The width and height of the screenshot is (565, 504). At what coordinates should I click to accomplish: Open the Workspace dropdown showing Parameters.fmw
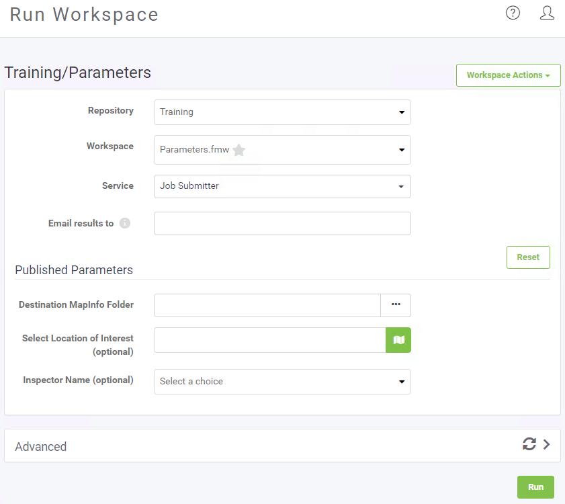coord(282,150)
